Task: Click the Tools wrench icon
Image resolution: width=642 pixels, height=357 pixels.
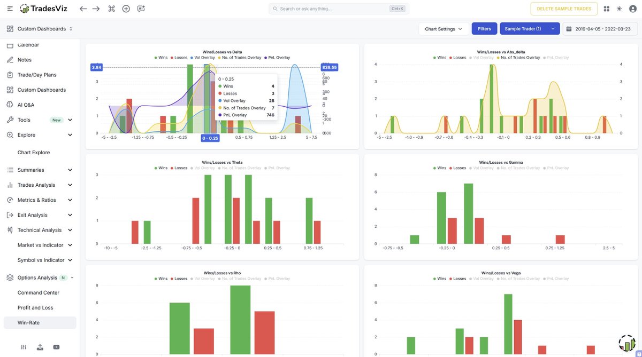Action: (x=10, y=120)
